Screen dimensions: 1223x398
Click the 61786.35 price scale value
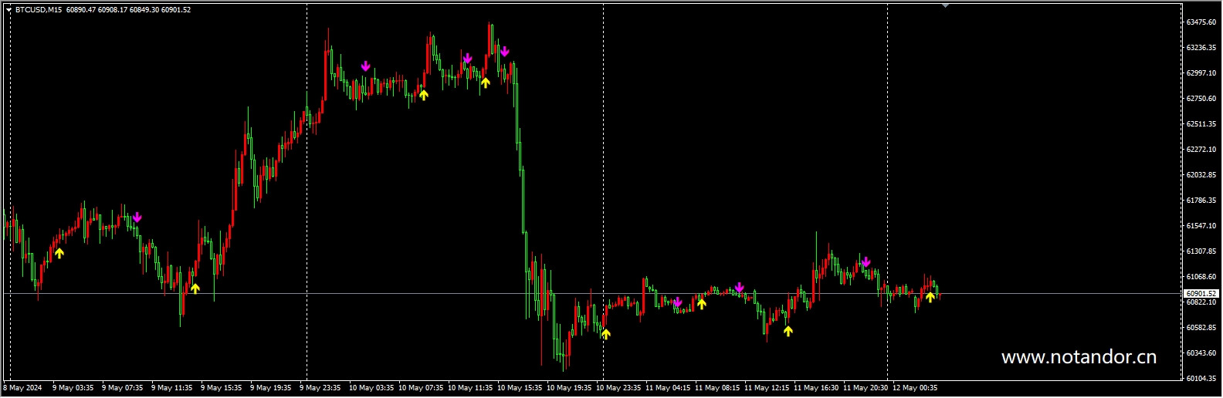[1201, 201]
